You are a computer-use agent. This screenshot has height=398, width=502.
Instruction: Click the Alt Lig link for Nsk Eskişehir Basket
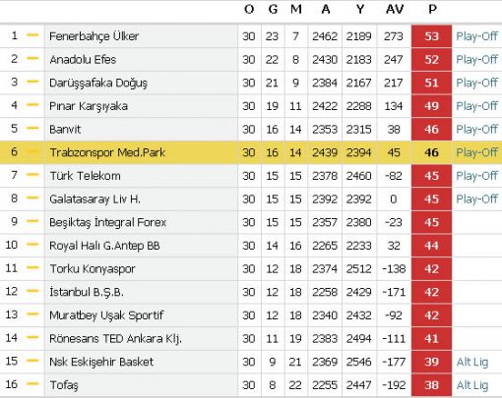[472, 362]
